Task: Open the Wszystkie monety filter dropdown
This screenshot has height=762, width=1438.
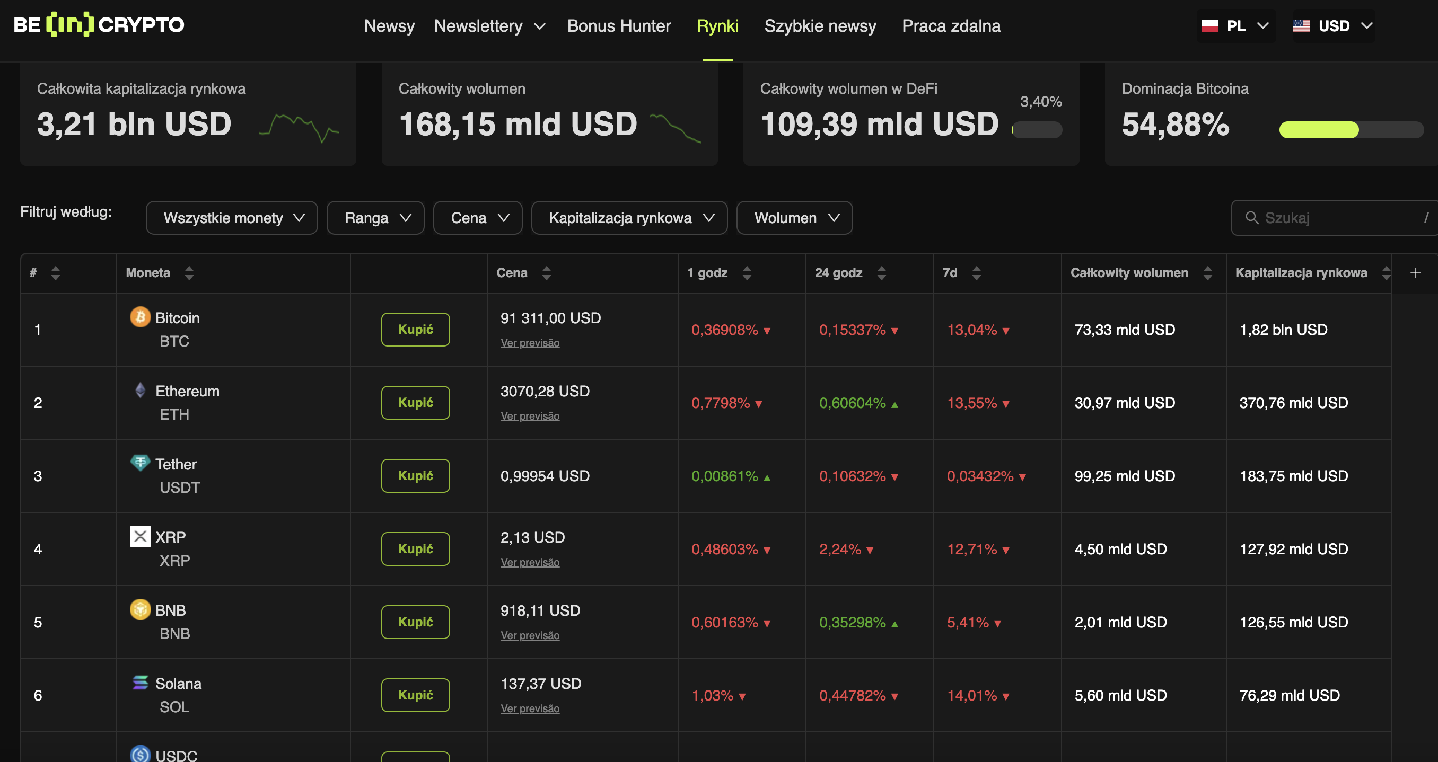Action: (x=232, y=218)
